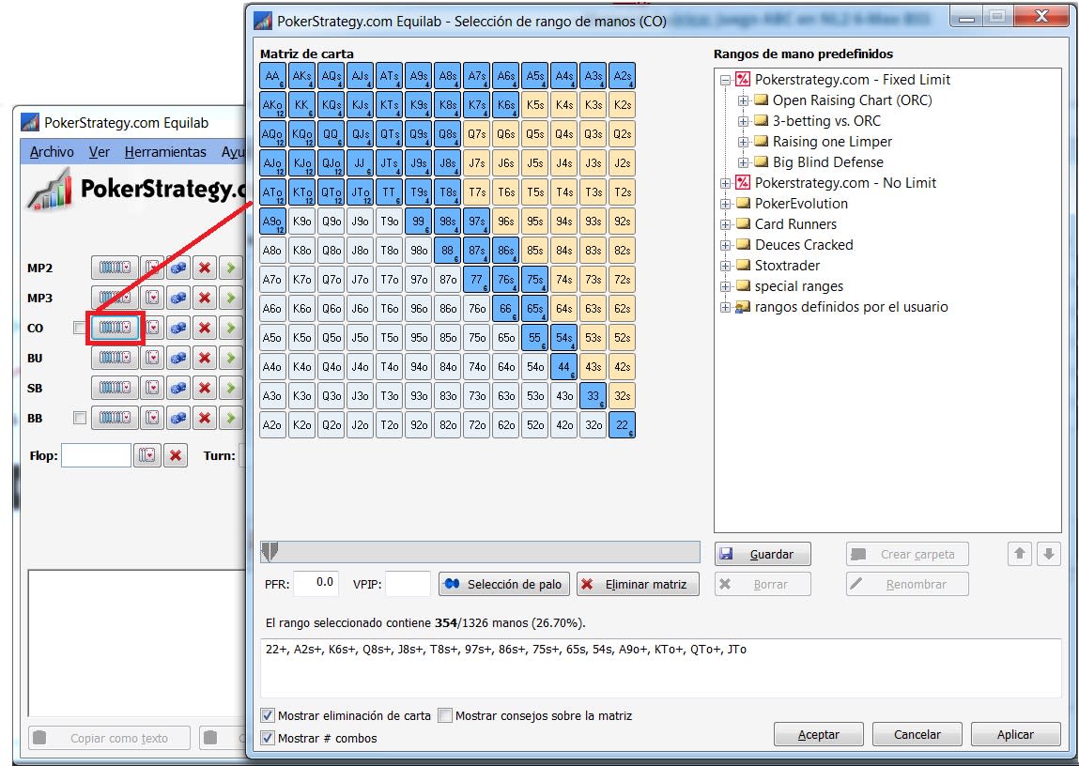The height and width of the screenshot is (766, 1079).
Task: Expand Big Blind Defense folder
Action: (x=743, y=162)
